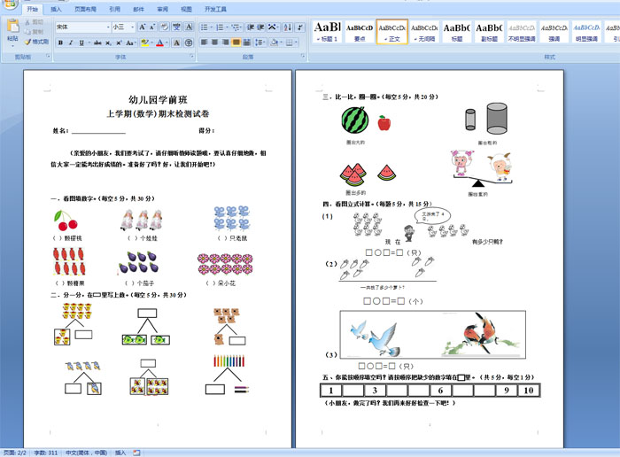Toggle Insert mode (插入) in status bar
The height and width of the screenshot is (457, 620).
tap(120, 453)
